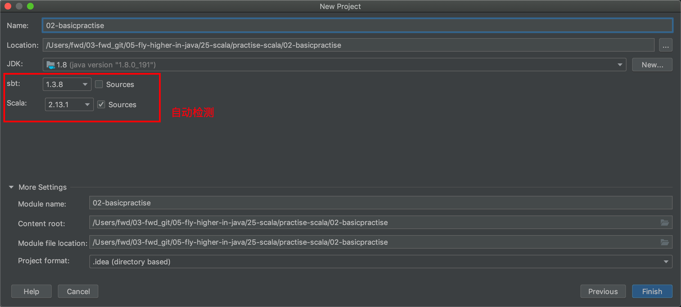Click the JDK folder icon
681x307 pixels.
coord(51,65)
